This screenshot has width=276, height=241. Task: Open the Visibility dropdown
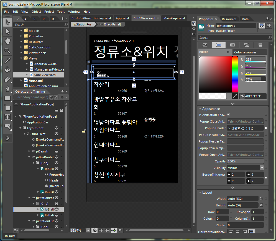coord(262,168)
